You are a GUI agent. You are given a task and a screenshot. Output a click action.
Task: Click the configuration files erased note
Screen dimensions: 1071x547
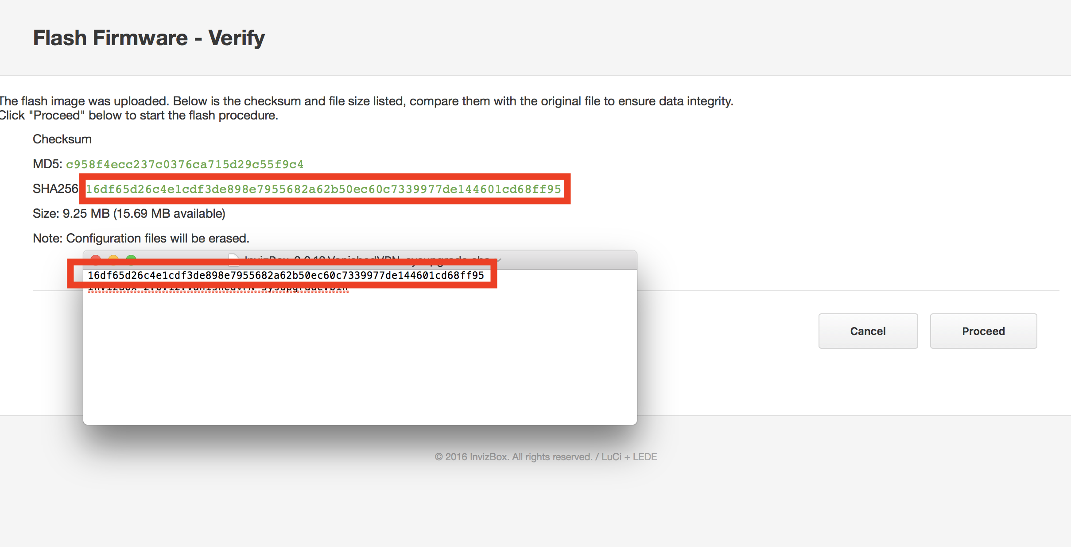tap(141, 239)
